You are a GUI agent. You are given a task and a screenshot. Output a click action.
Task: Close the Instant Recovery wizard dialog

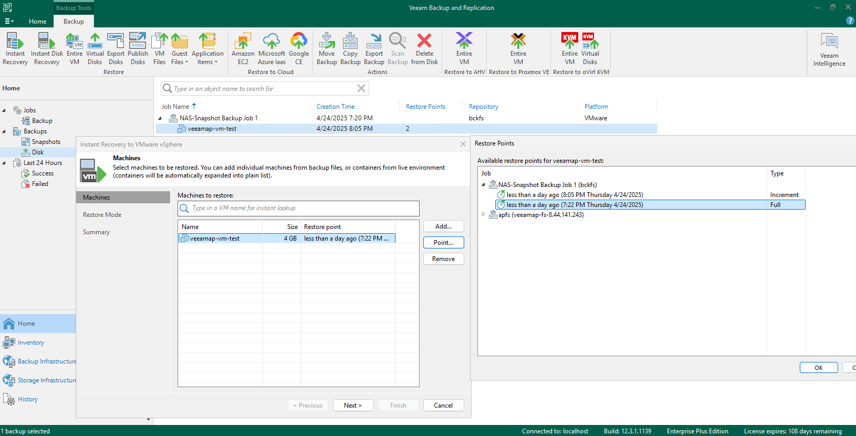[463, 144]
